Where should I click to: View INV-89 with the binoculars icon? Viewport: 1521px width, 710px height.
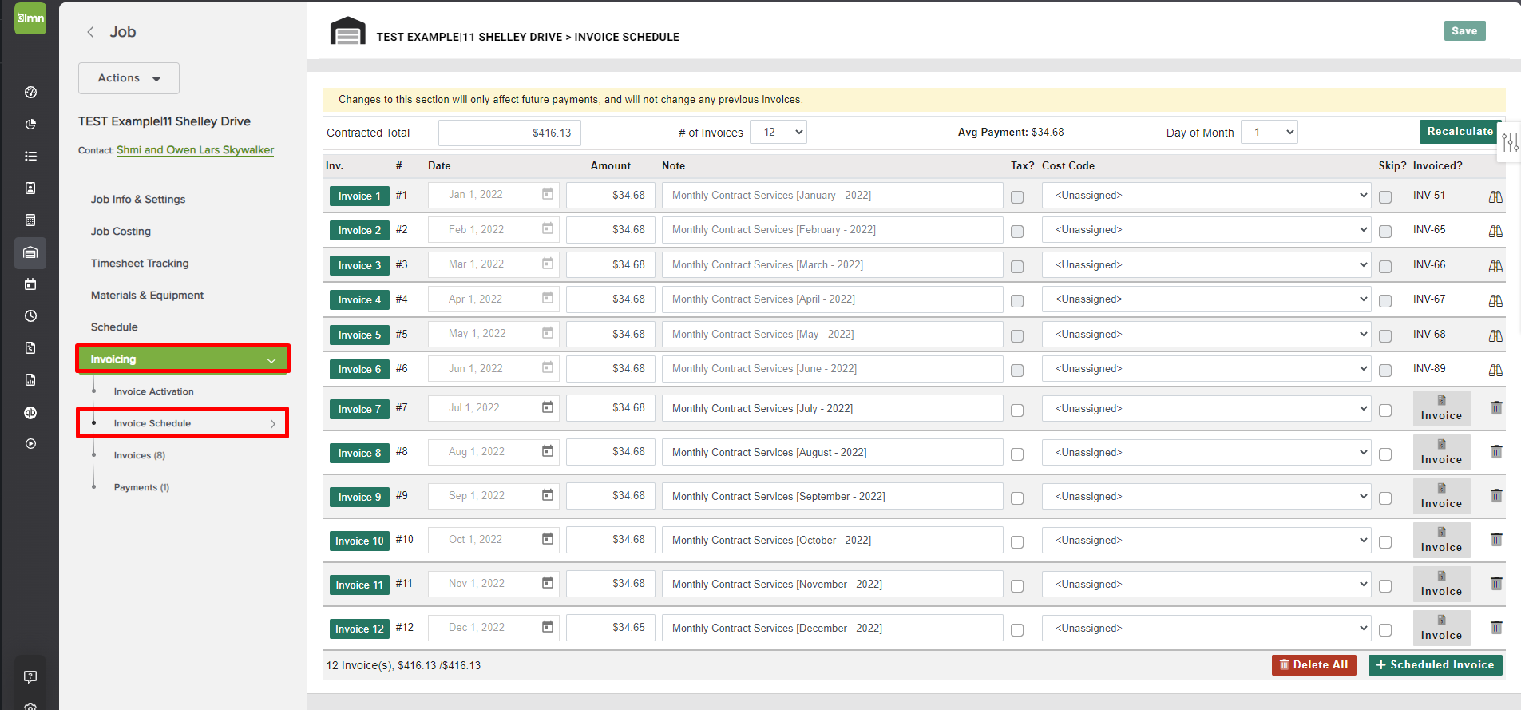tap(1495, 370)
